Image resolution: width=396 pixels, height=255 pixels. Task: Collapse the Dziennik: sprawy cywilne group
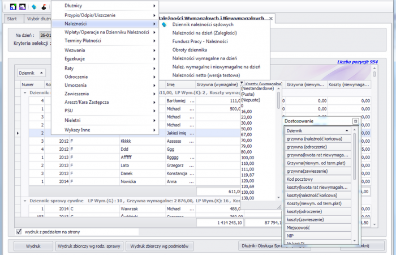[25, 201]
